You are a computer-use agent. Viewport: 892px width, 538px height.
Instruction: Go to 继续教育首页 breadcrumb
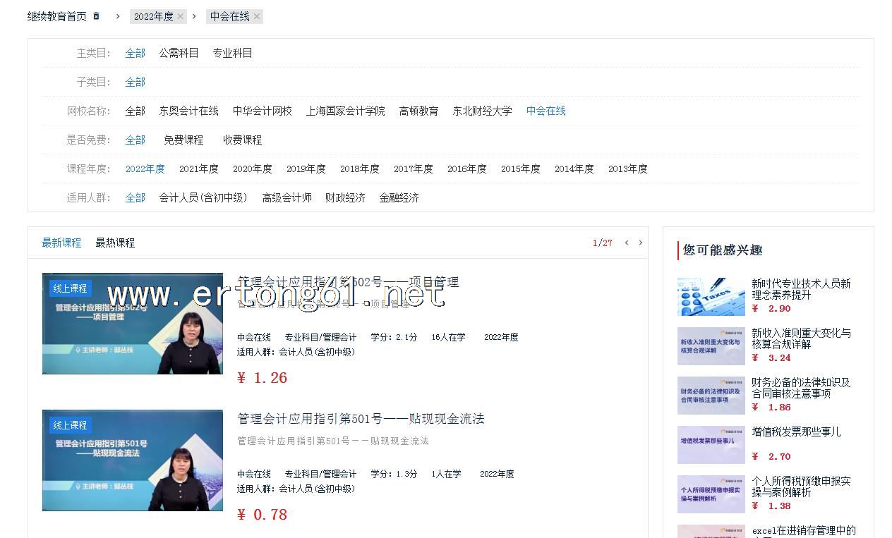tap(56, 16)
